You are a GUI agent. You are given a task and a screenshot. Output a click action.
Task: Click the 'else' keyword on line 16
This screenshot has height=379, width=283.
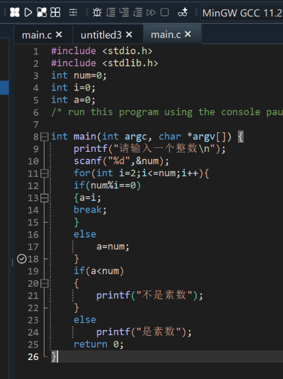point(85,234)
